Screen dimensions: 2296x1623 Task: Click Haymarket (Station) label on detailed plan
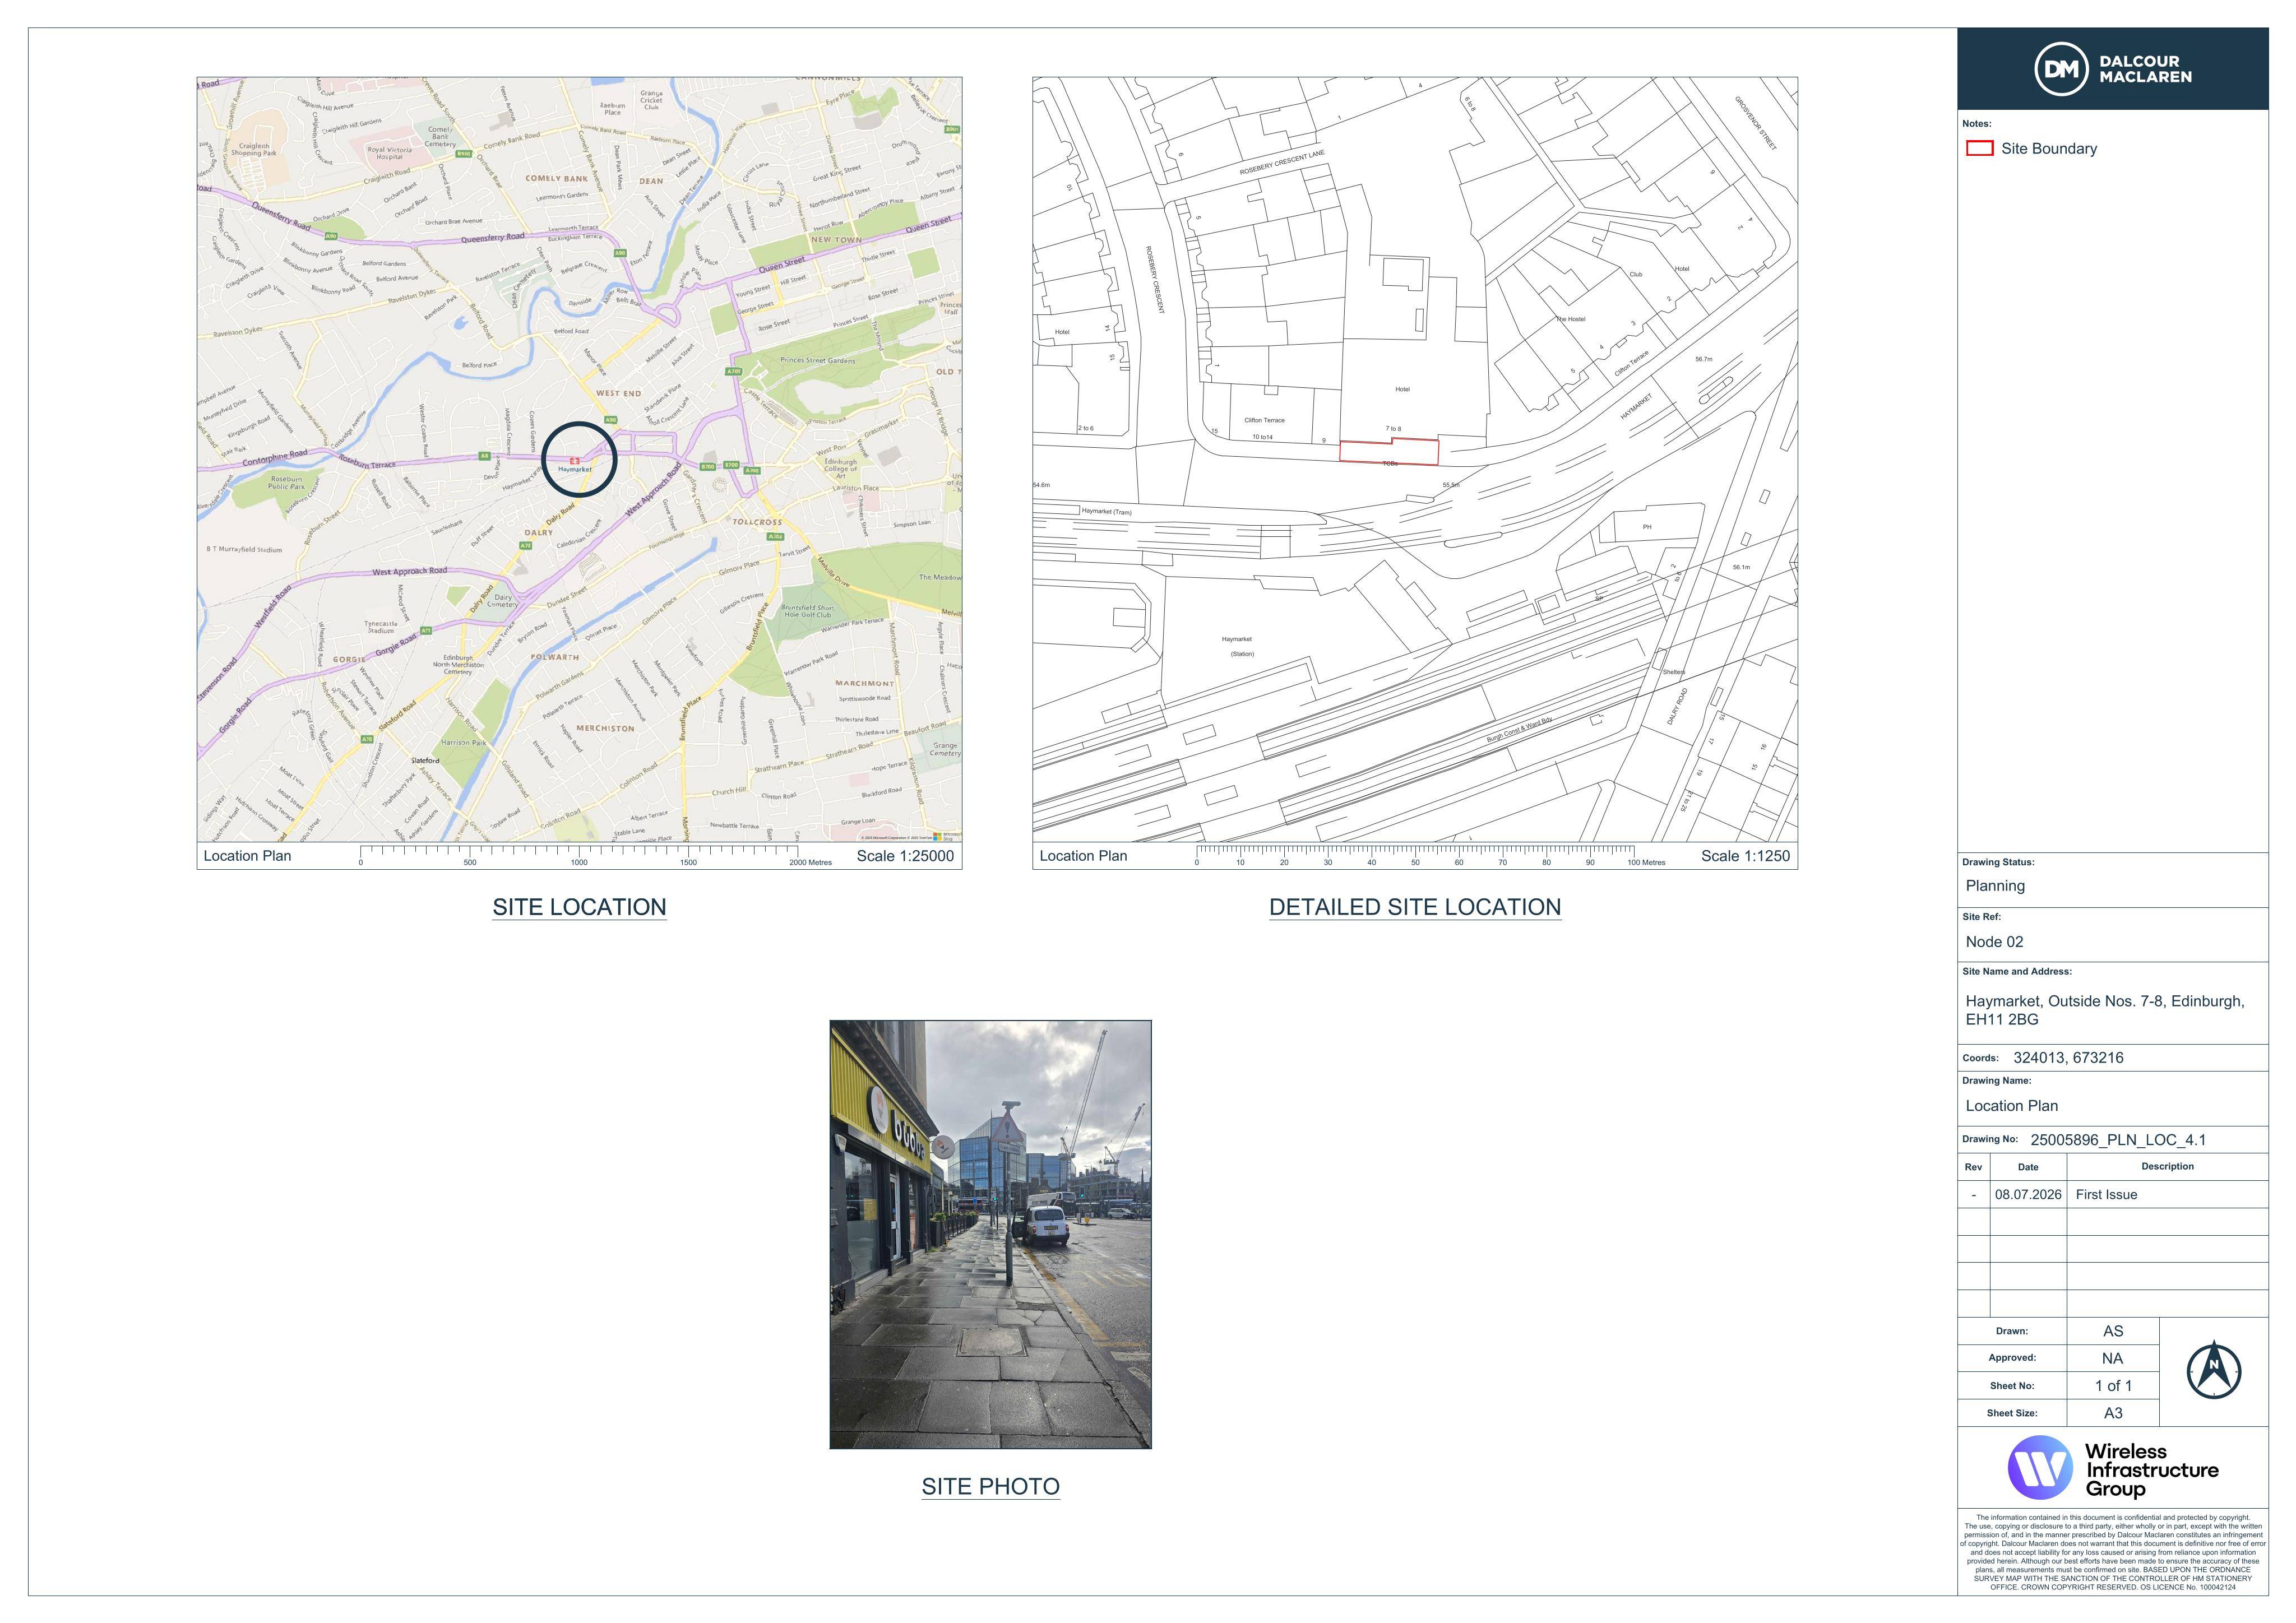point(1237,646)
